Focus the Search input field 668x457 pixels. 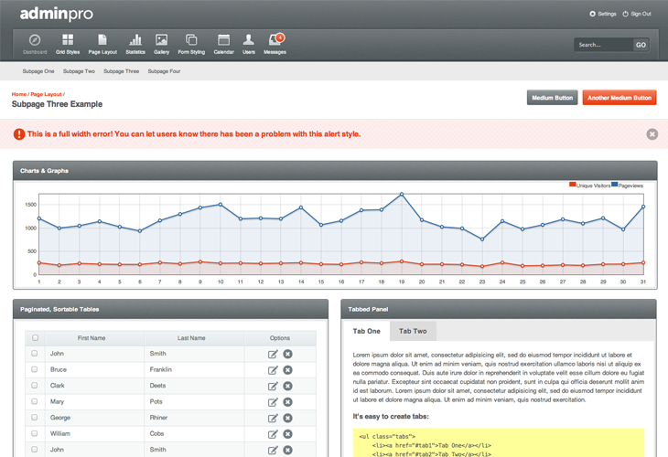(603, 45)
